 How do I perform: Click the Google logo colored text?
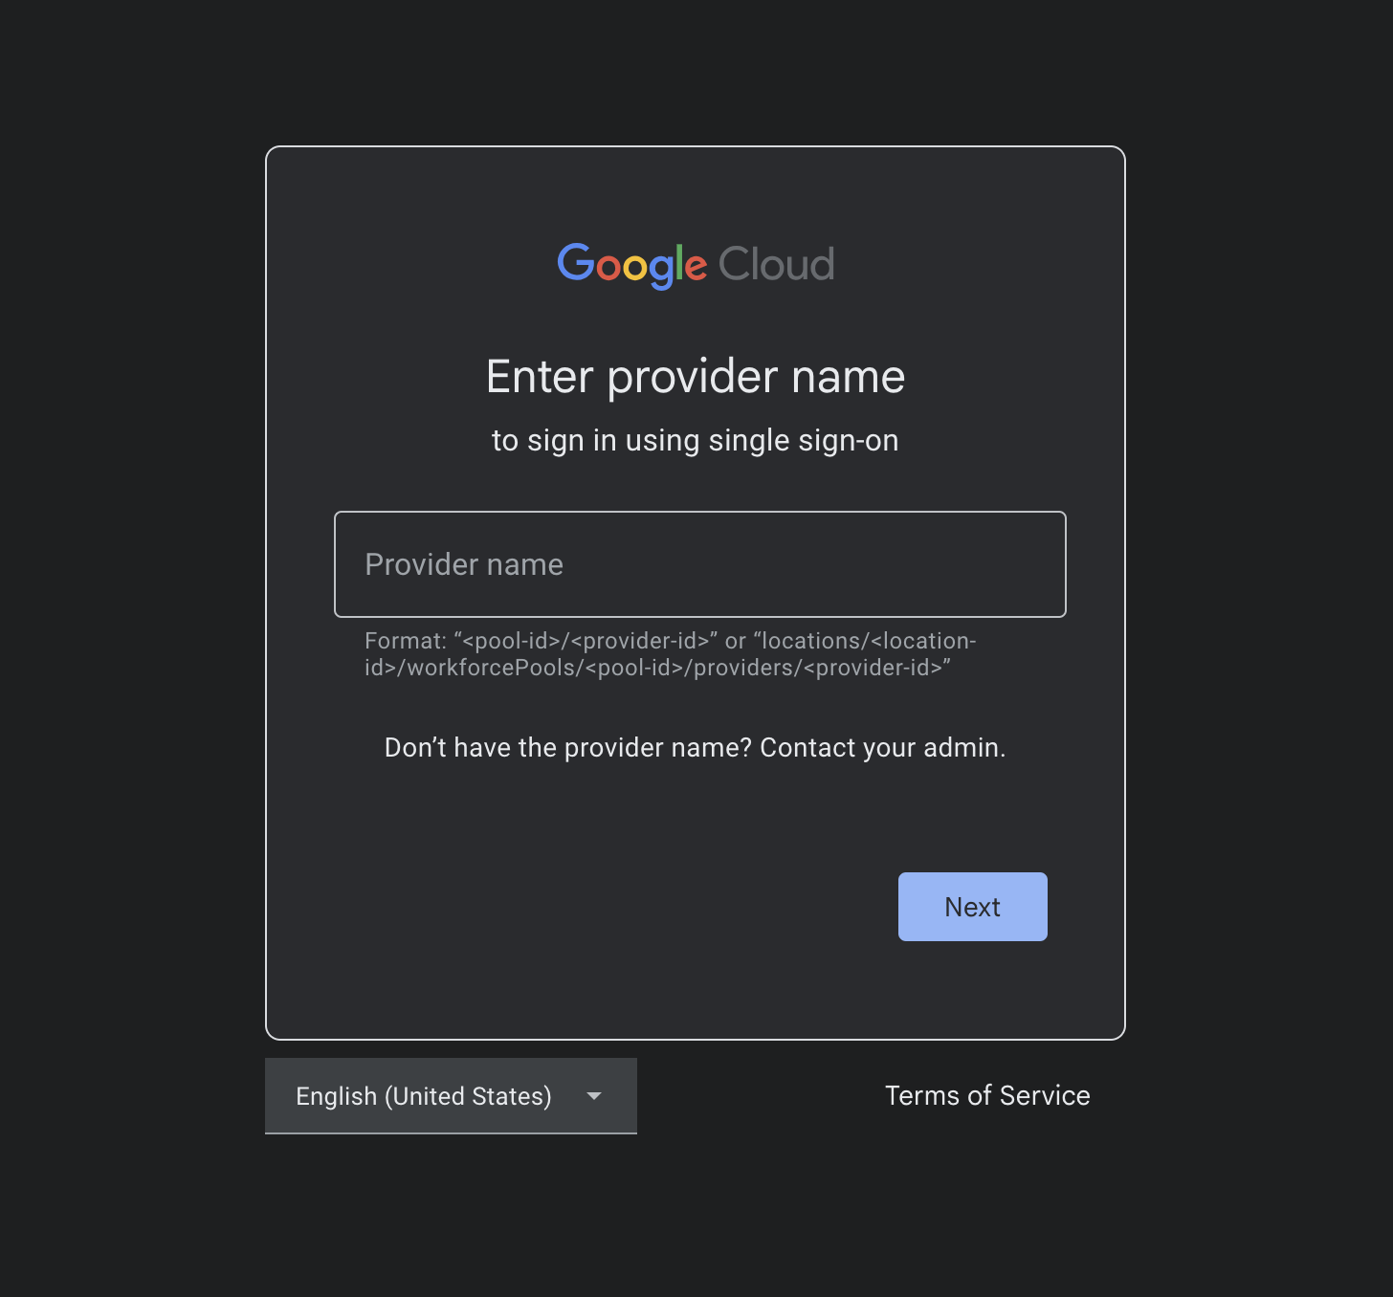pyautogui.click(x=631, y=265)
